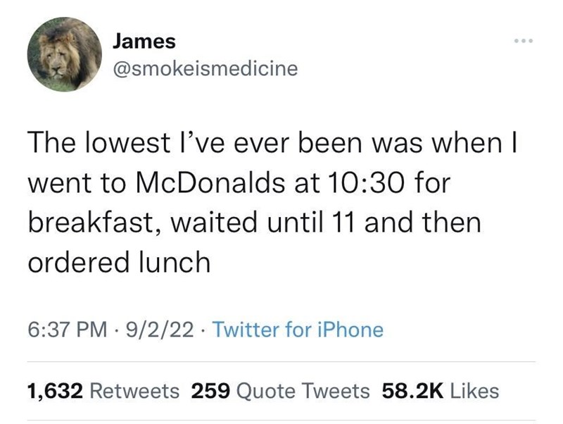Open the tweet options menu via ellipsis icon

(x=522, y=40)
